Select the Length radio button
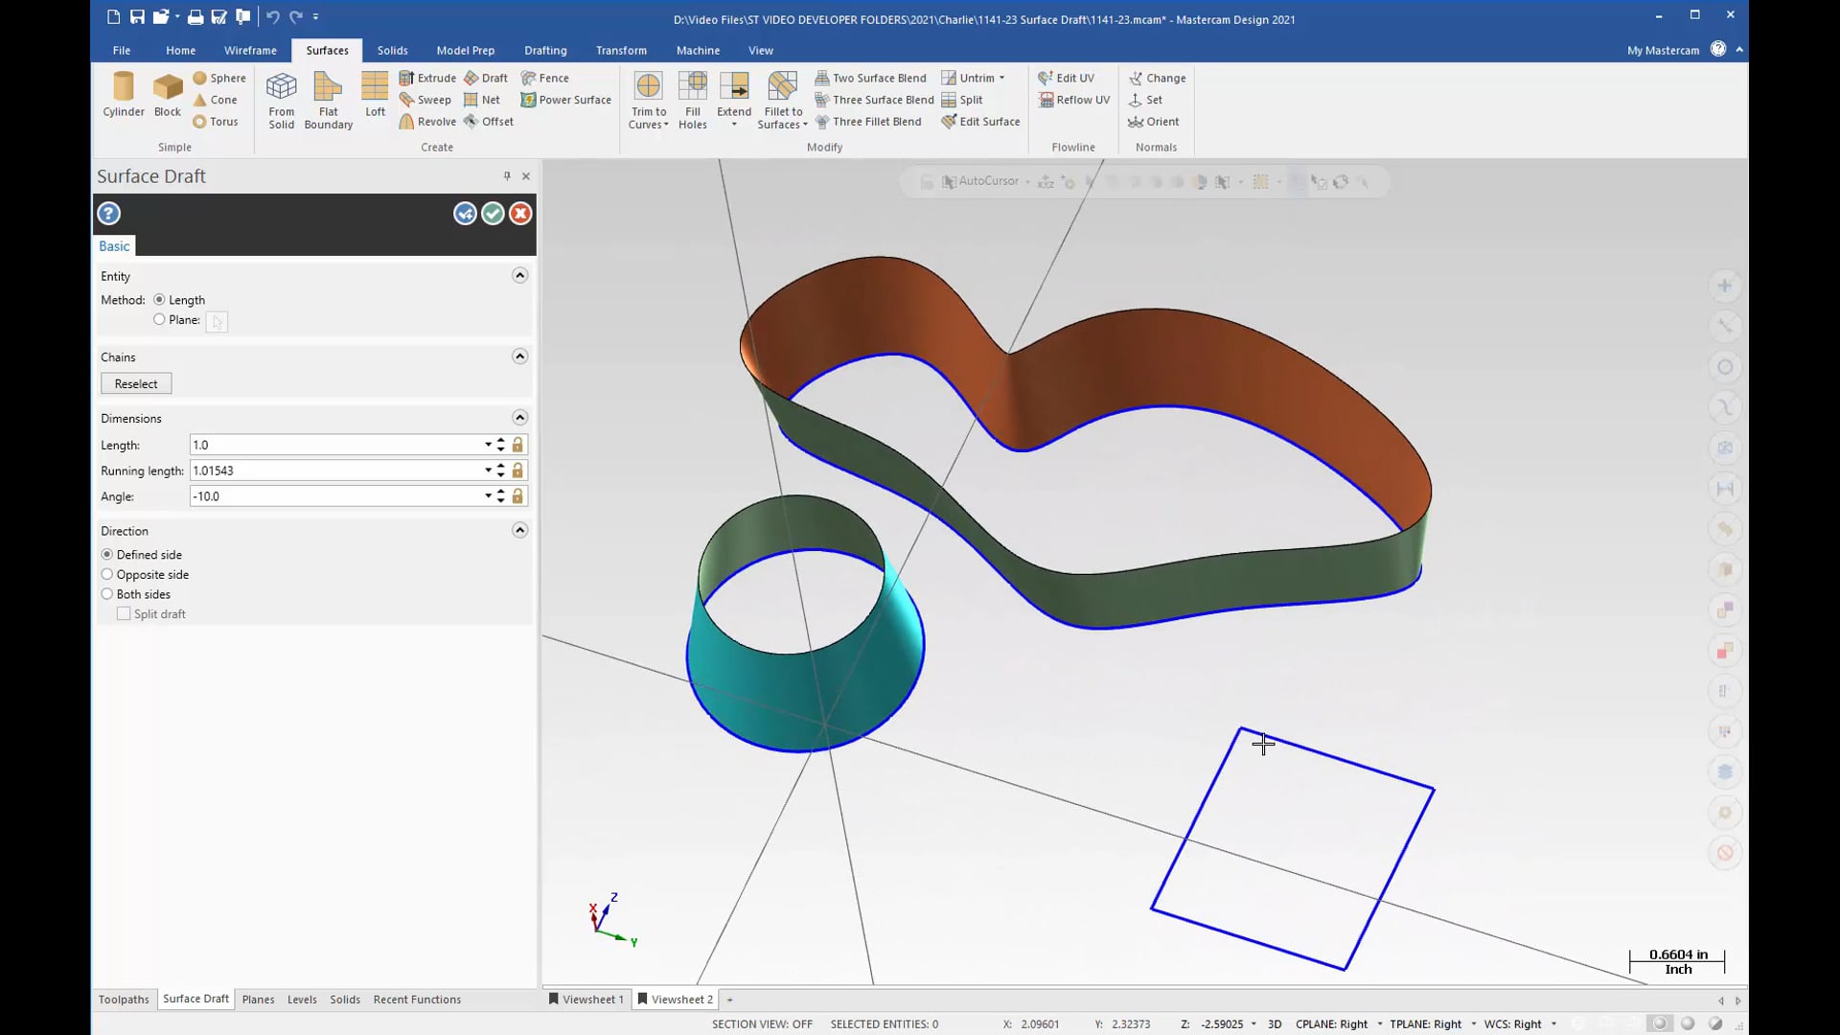The image size is (1840, 1035). click(x=159, y=300)
